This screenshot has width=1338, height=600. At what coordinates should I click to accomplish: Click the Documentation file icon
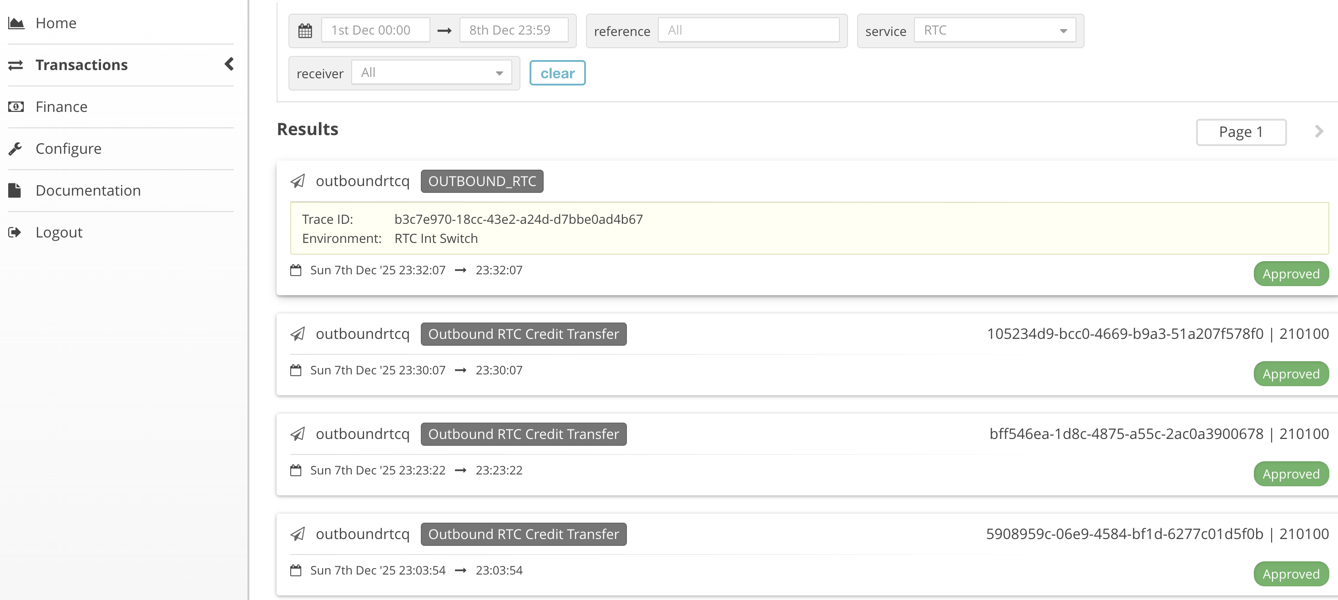[x=15, y=190]
